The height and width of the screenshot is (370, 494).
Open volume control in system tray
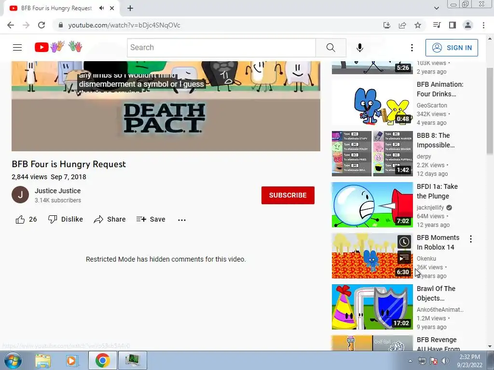pos(445,361)
